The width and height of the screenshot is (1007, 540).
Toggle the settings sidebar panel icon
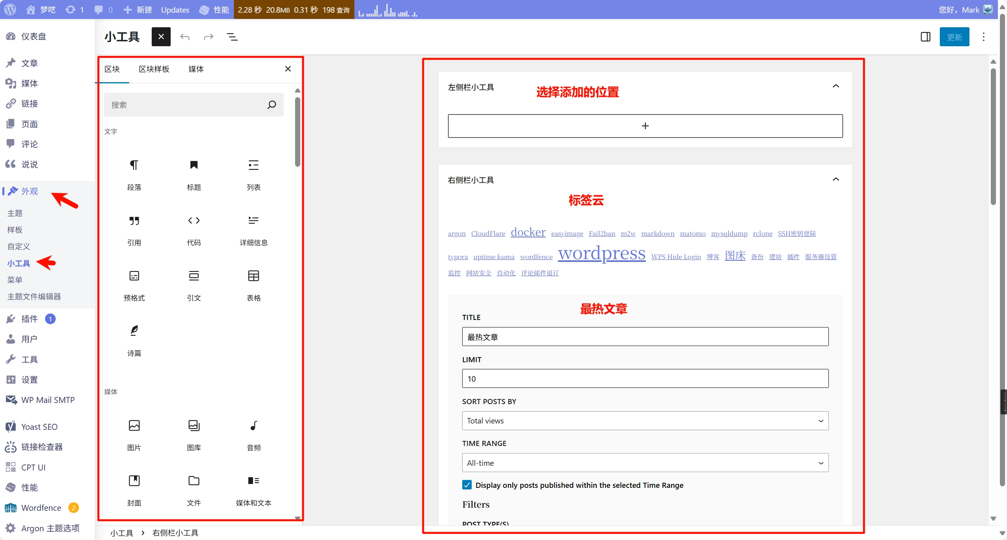point(925,37)
